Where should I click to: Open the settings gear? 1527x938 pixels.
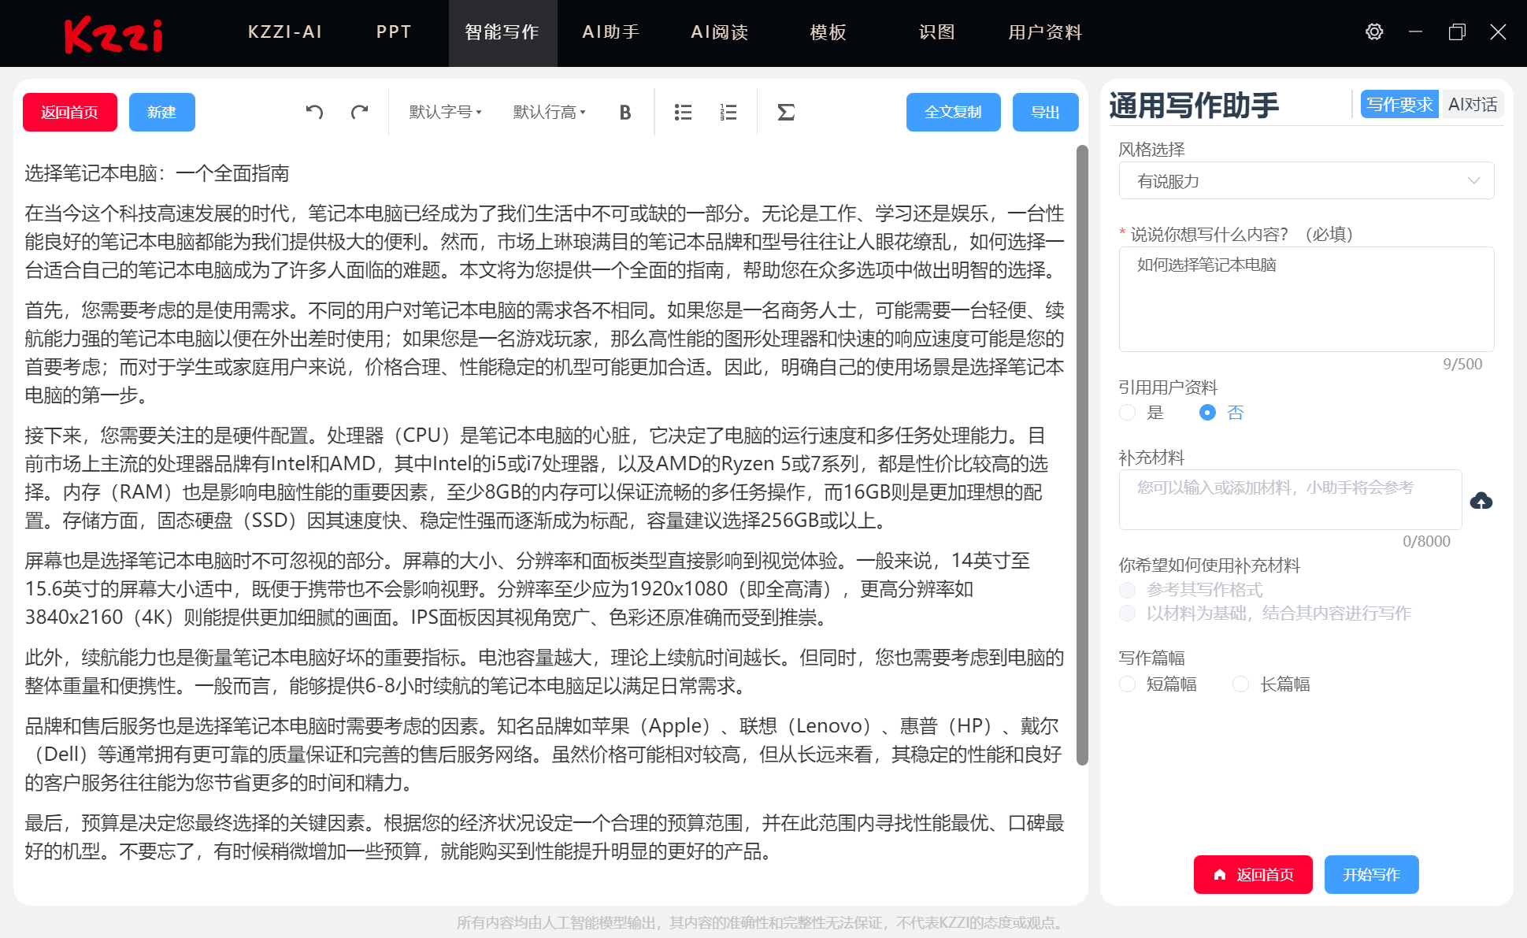tap(1373, 32)
